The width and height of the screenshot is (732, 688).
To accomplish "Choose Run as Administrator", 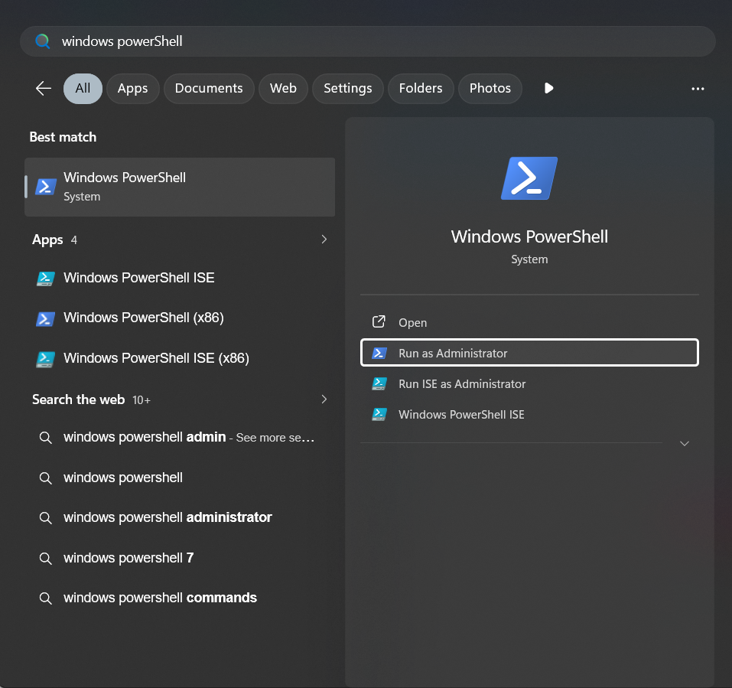I will pyautogui.click(x=529, y=353).
